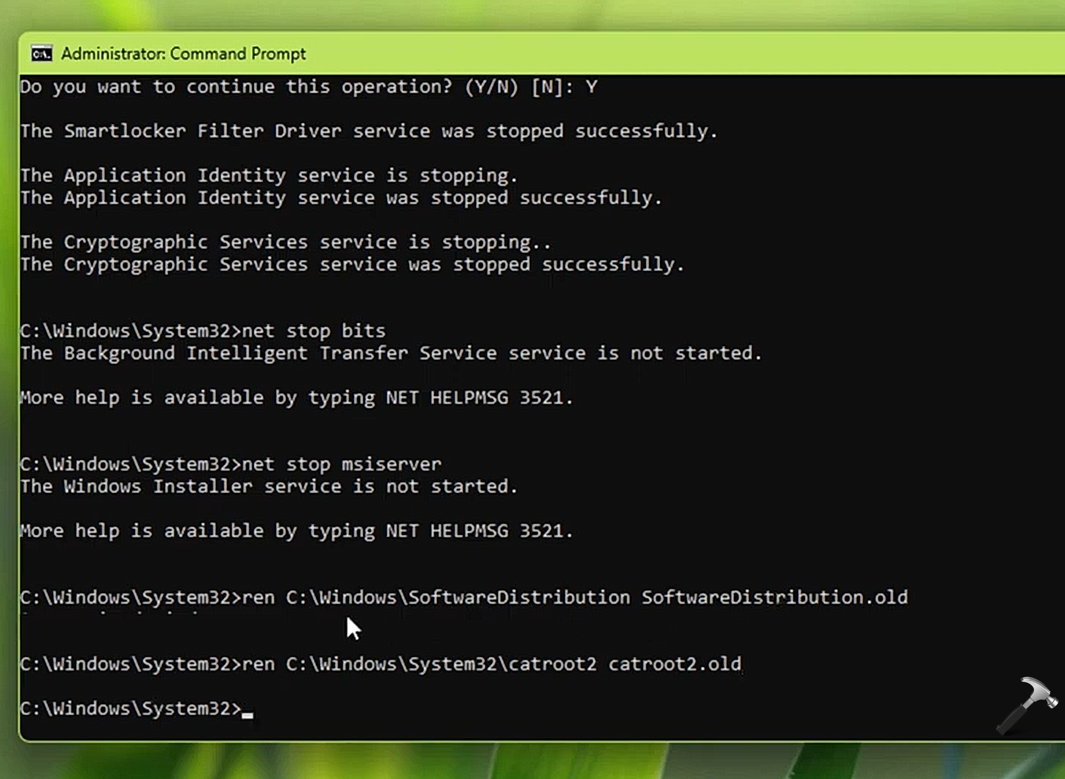This screenshot has width=1065, height=779.
Task: Click the second 'NET HELPMSG 3521' help line
Action: coord(296,531)
